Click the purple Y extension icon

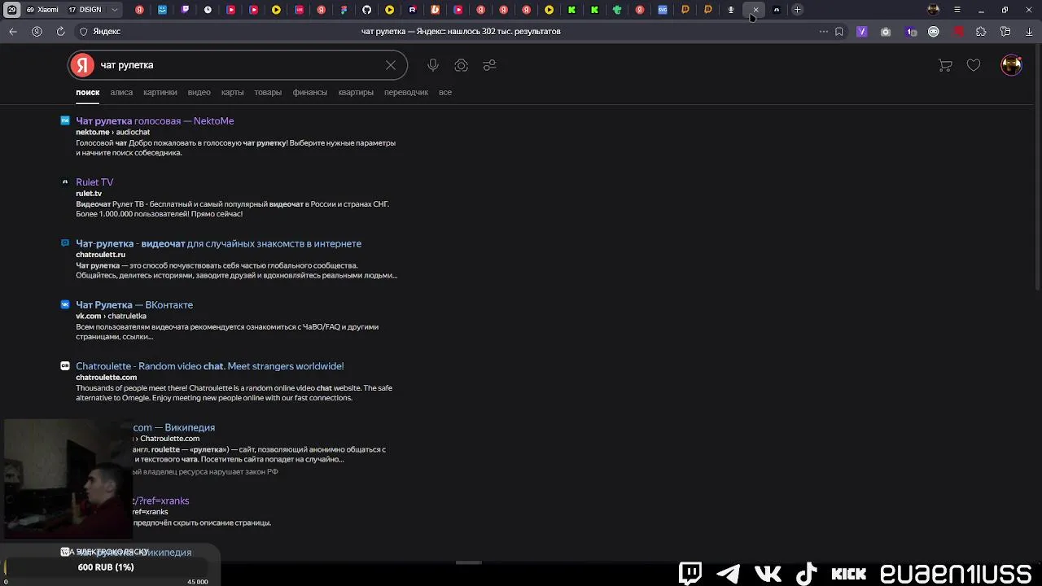pyautogui.click(x=862, y=32)
